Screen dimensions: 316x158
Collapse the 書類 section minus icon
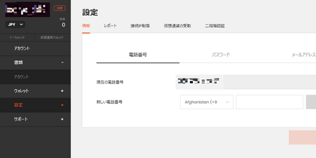[62, 63]
